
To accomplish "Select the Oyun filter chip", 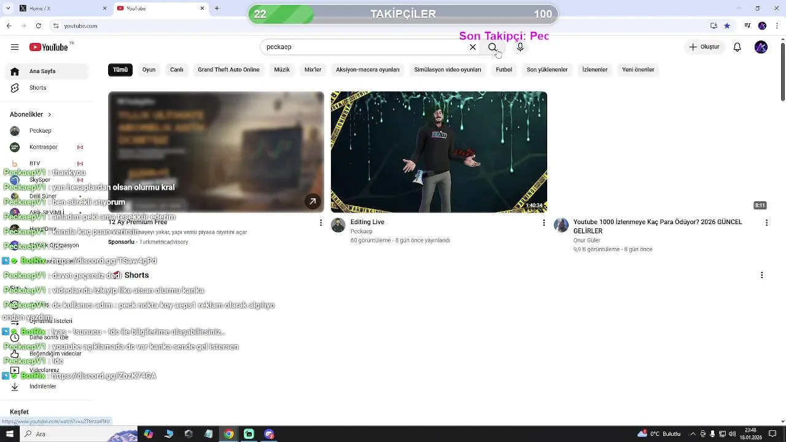I will (149, 70).
